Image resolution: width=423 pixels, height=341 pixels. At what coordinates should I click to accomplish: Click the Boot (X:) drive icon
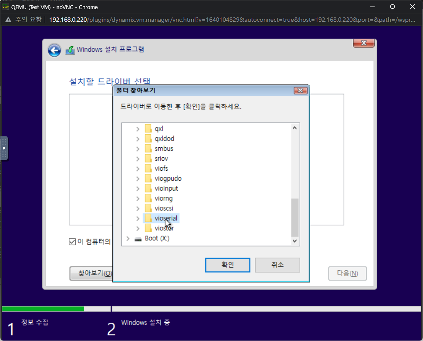click(x=138, y=239)
